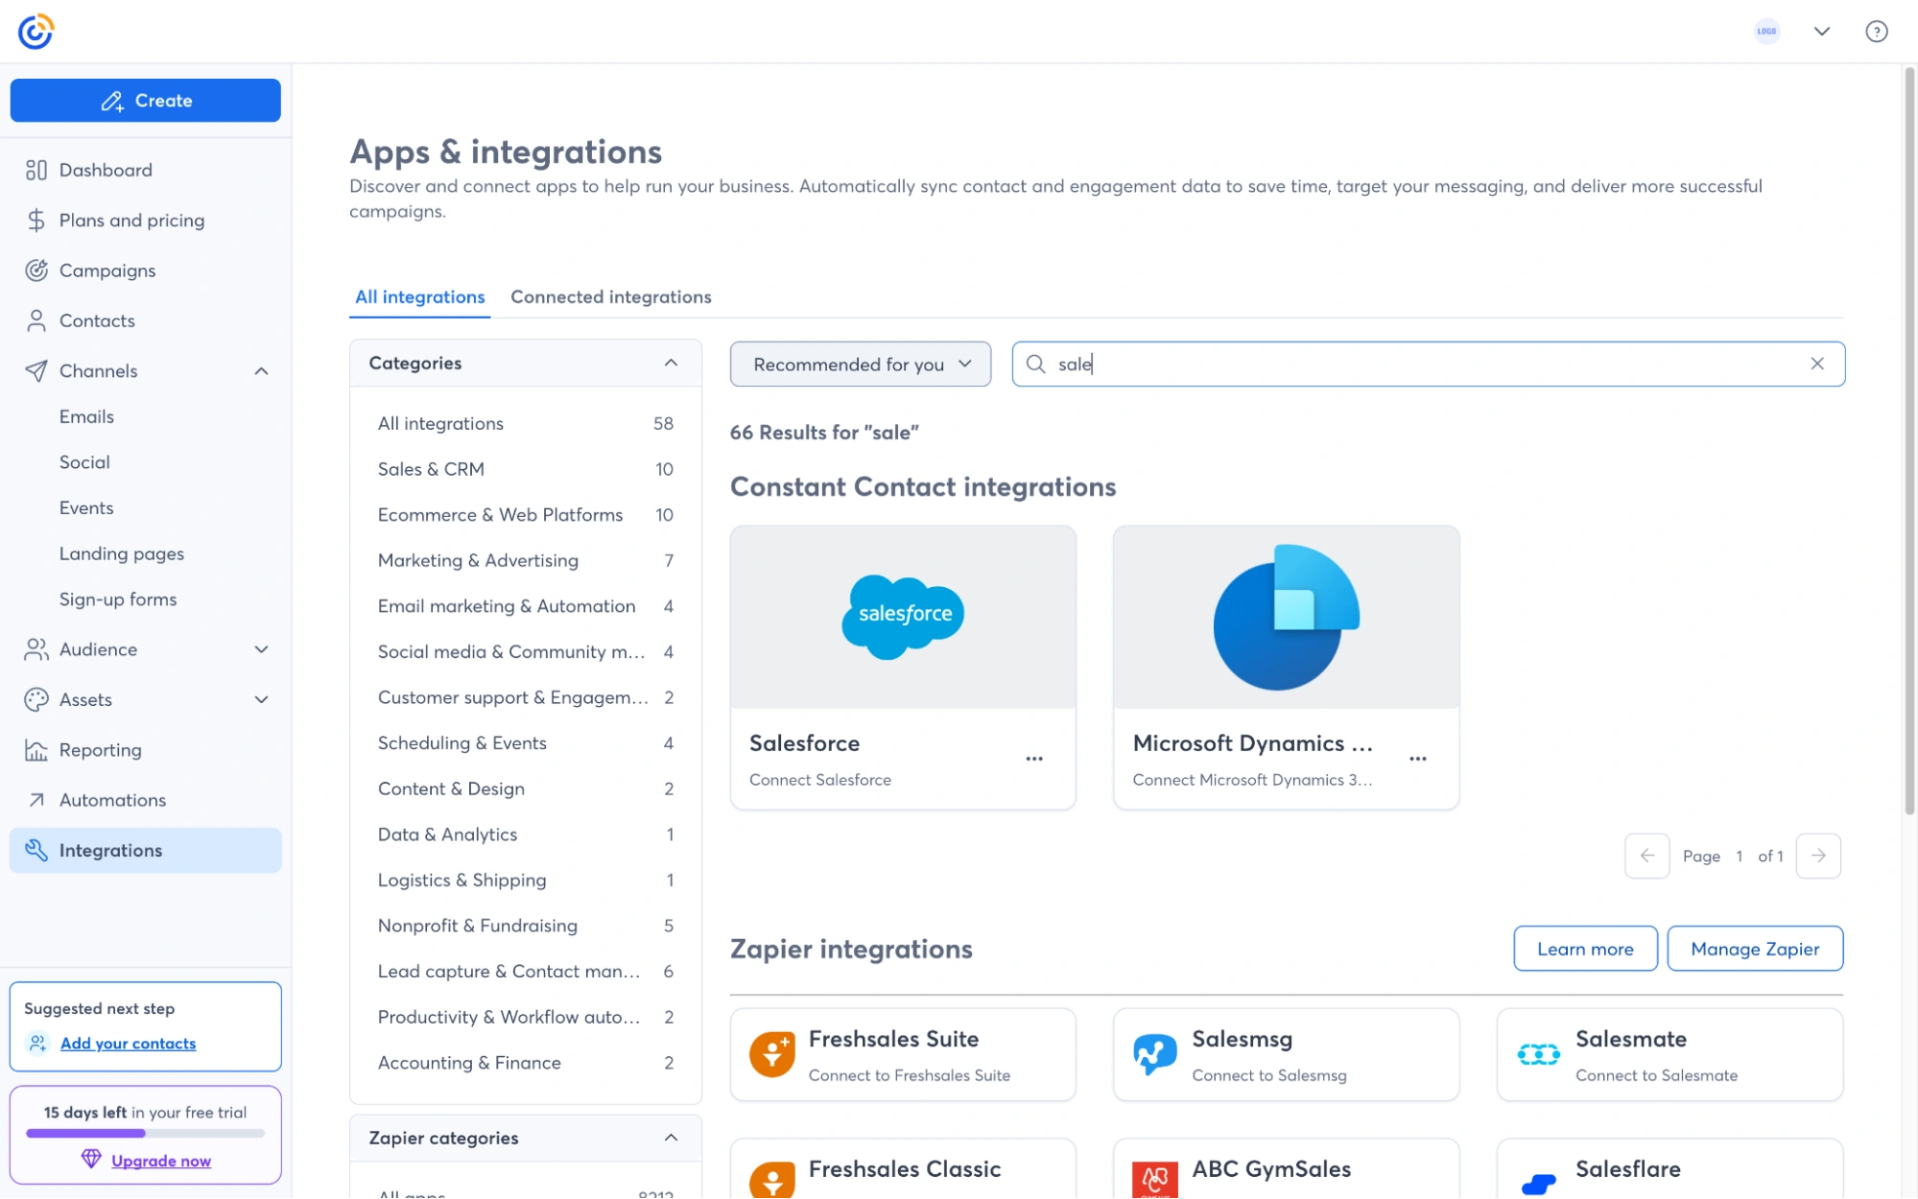Expand the Audience sidebar section

pos(260,649)
